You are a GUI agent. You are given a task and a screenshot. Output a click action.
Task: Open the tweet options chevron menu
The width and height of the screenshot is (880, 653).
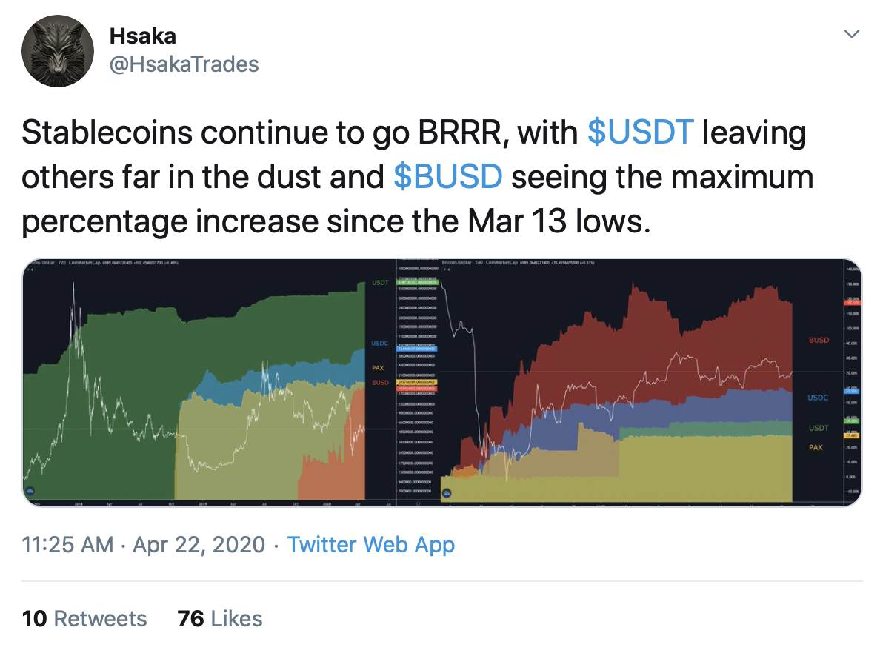pyautogui.click(x=851, y=33)
